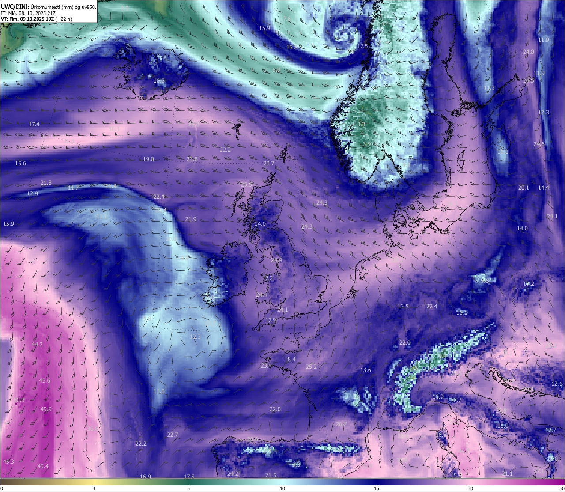Click the 50 label on the colour scale

561,488
